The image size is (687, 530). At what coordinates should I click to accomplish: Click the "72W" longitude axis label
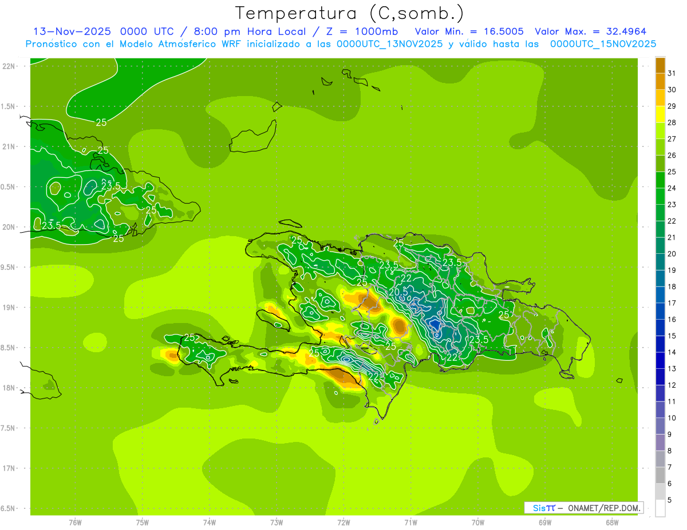coord(343,523)
